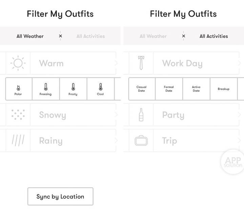
Task: Select the Cool thermometer option
Action: coord(100,89)
